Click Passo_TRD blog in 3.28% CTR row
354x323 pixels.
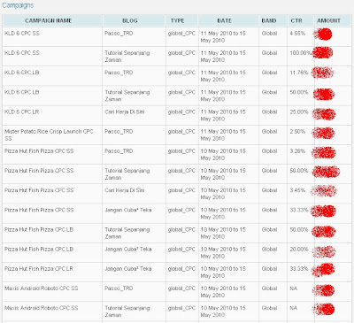click(x=119, y=151)
